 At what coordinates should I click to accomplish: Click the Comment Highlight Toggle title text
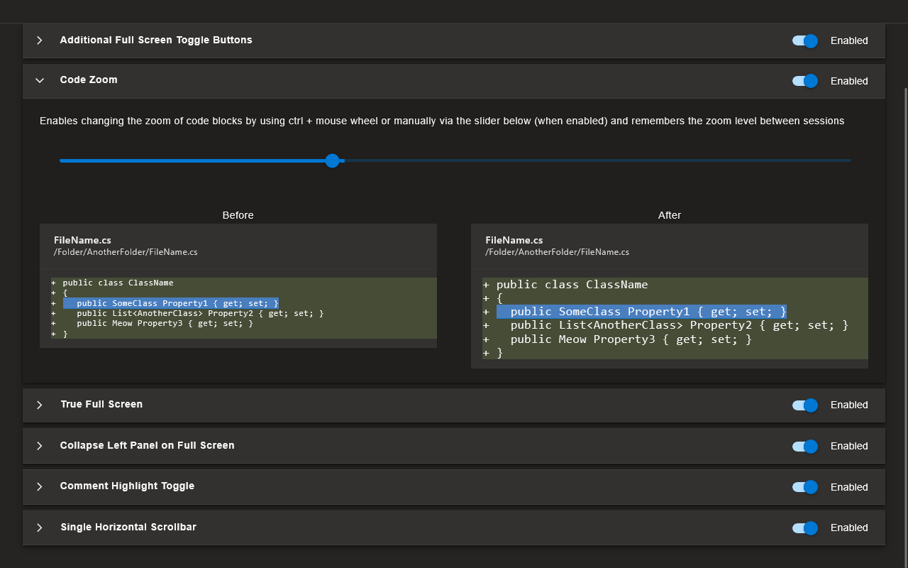pos(127,486)
